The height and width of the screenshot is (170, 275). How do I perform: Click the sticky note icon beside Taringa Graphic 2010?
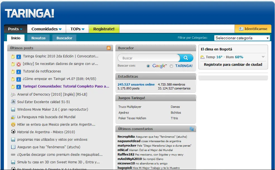[x=13, y=57]
